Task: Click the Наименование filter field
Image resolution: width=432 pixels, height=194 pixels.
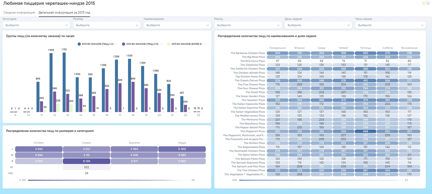Action: 177,25
